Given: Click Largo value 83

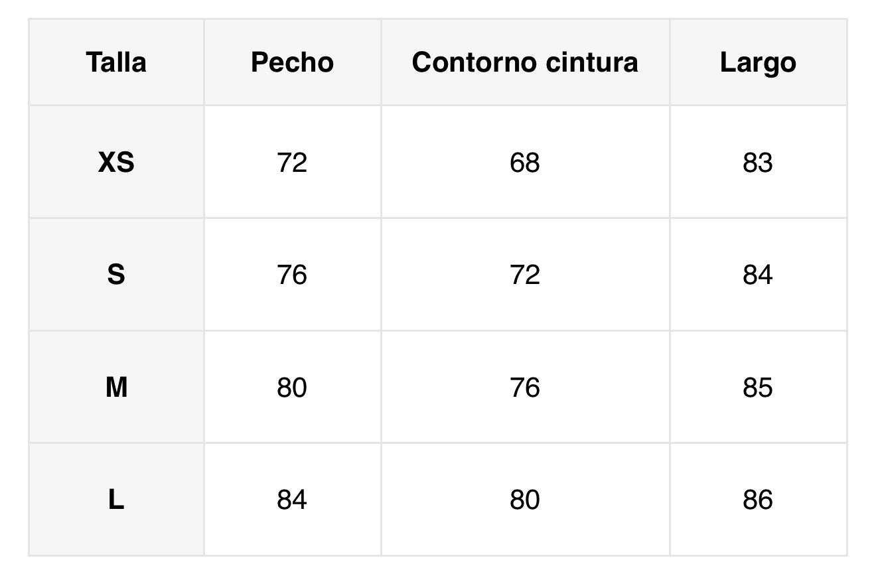Looking at the screenshot, I should pyautogui.click(x=758, y=162).
